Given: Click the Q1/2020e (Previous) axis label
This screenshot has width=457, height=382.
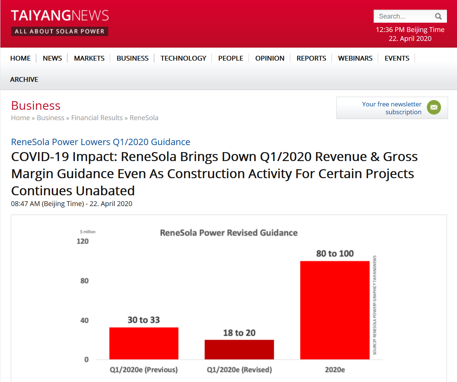Looking at the screenshot, I should point(144,370).
